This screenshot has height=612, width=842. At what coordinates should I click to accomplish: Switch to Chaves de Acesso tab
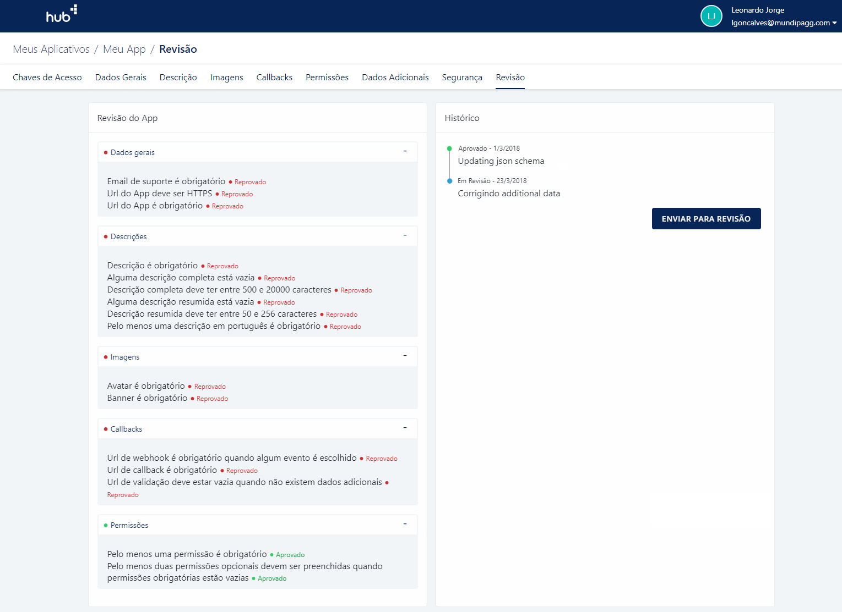47,78
